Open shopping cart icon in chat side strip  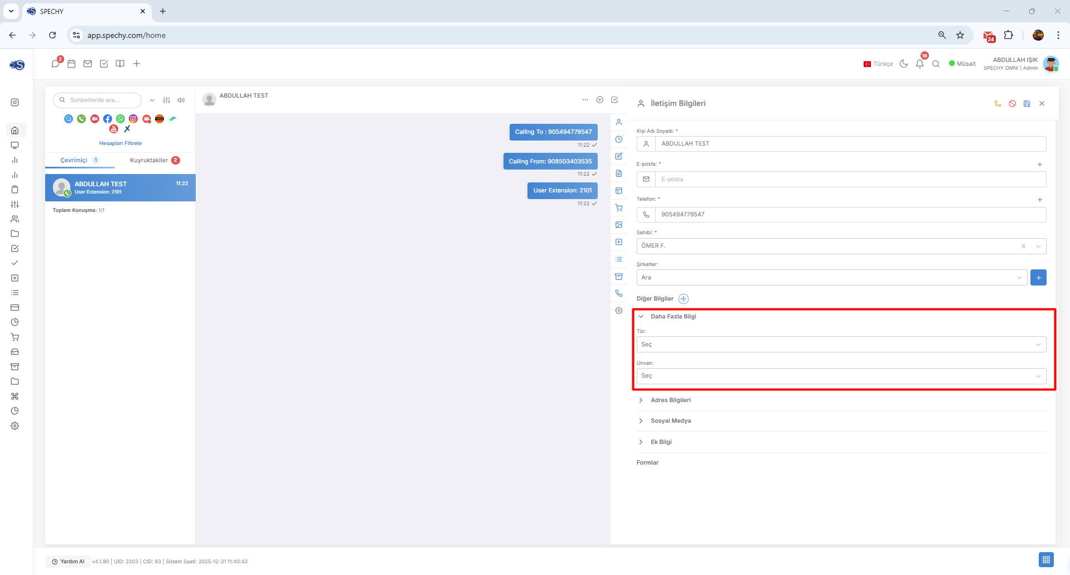pos(619,207)
